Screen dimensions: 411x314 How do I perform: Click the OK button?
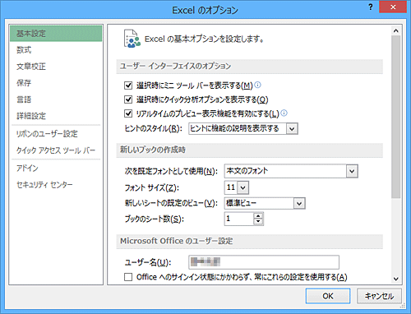click(328, 296)
